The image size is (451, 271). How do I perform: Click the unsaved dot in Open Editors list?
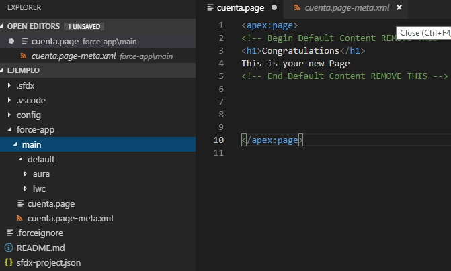pyautogui.click(x=11, y=41)
